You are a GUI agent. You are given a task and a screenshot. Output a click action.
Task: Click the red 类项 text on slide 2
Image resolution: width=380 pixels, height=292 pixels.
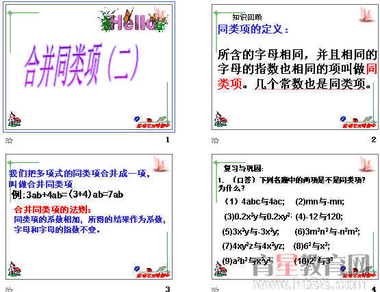point(229,84)
